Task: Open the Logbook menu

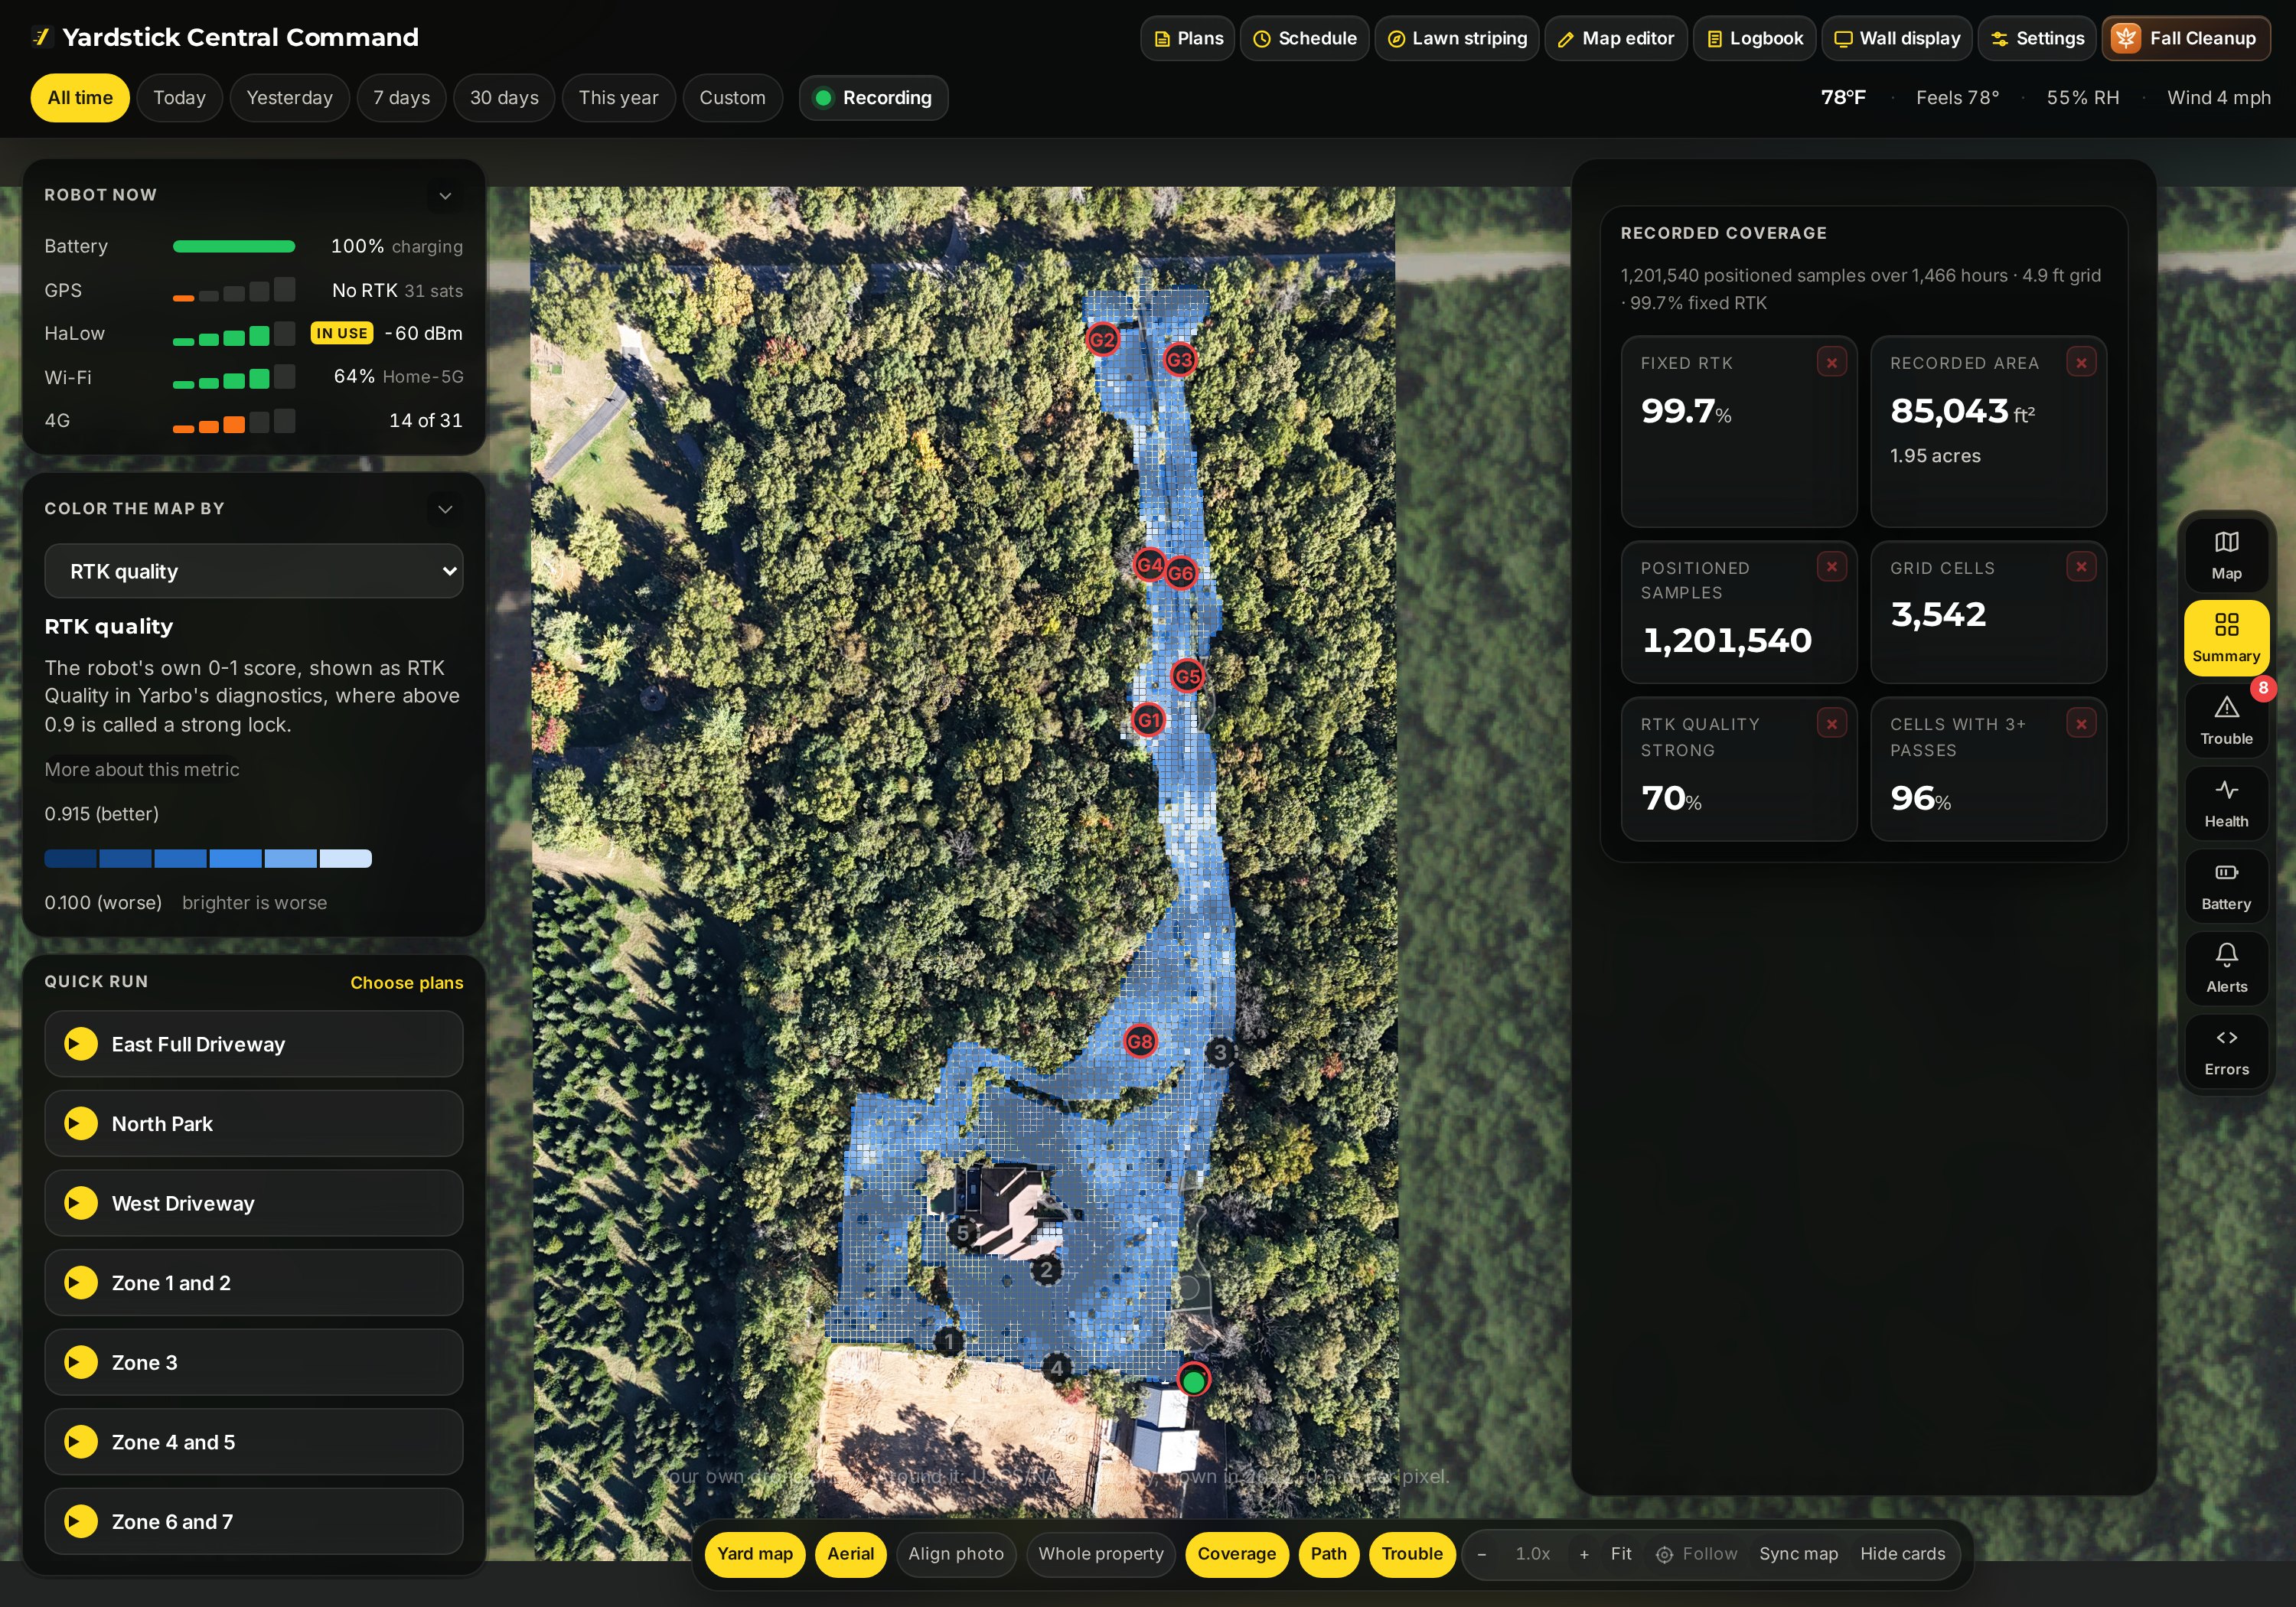Action: [x=1754, y=38]
